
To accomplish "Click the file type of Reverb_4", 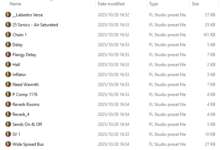I will (x=167, y=114).
